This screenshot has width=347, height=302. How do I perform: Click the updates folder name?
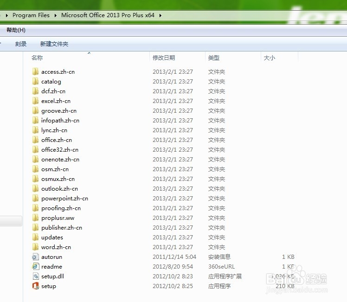point(52,238)
